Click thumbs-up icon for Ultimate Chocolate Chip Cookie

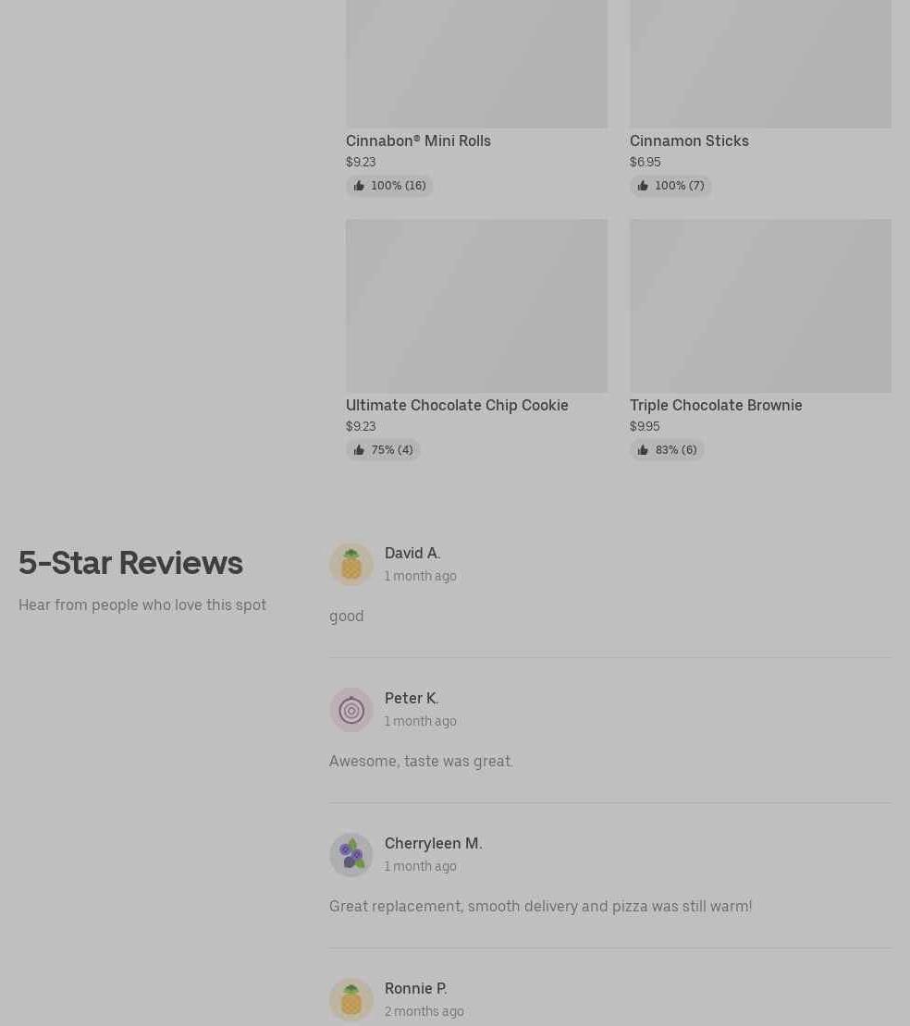(359, 450)
